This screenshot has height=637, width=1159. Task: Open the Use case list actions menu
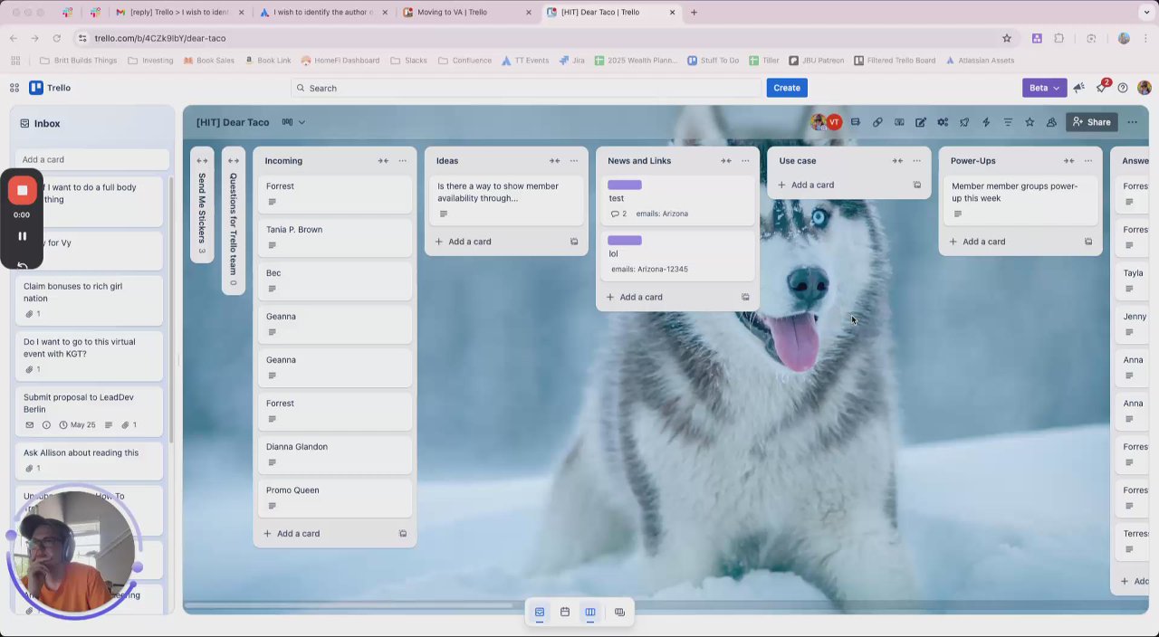point(916,161)
